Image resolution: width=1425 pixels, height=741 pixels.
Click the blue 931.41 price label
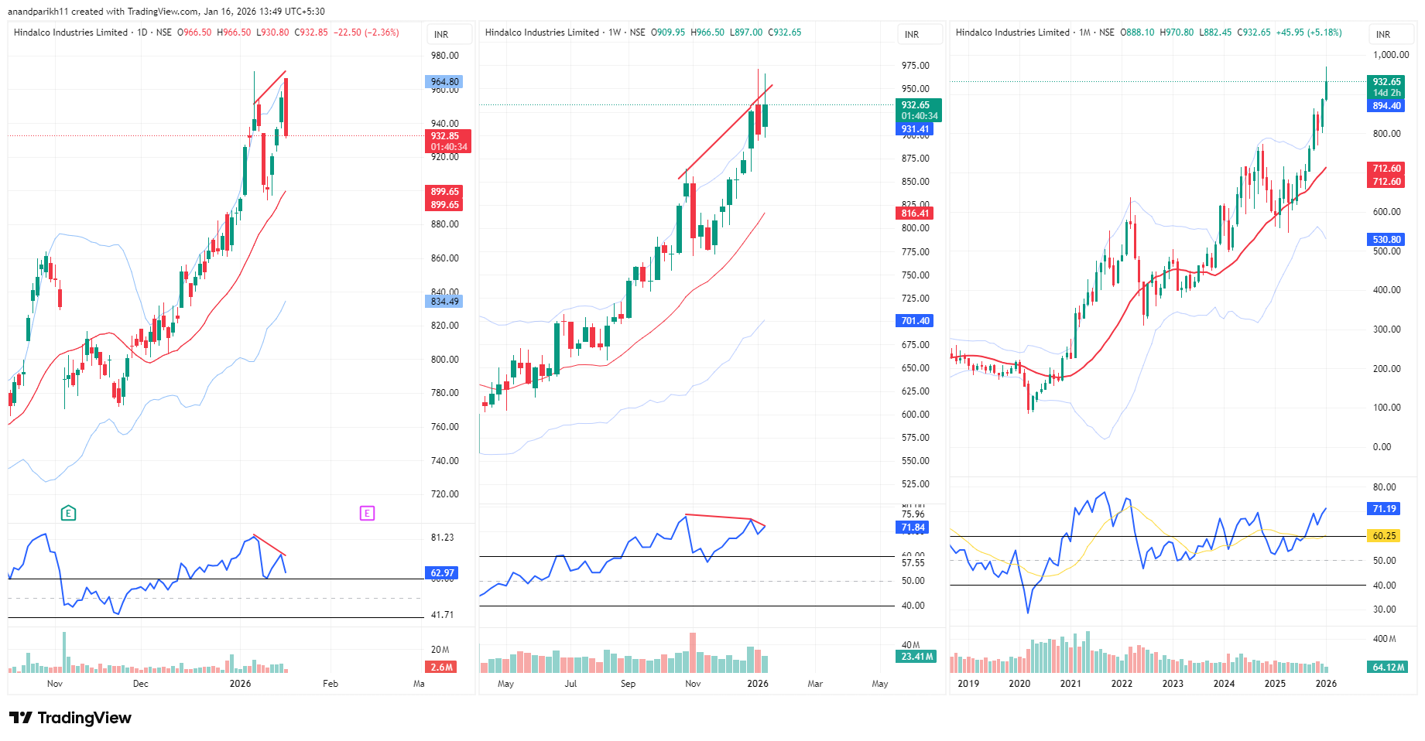click(x=914, y=129)
